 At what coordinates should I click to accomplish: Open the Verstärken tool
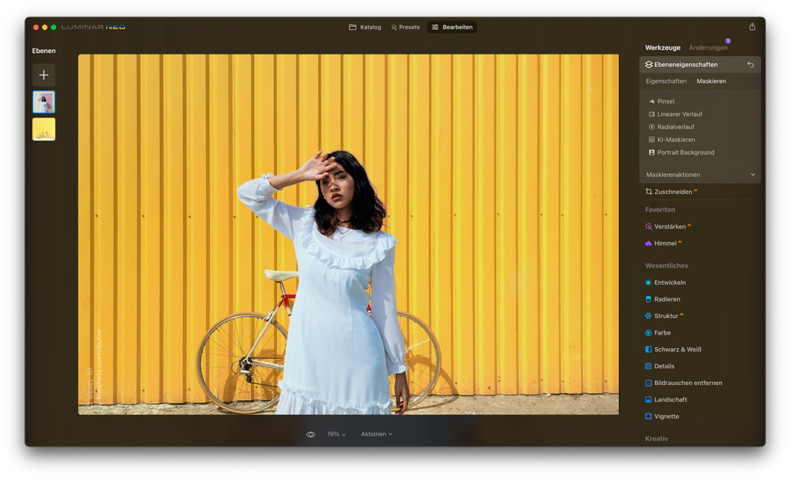[668, 226]
